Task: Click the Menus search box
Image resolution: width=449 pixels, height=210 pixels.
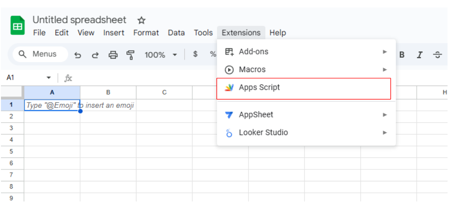Action: (x=38, y=54)
